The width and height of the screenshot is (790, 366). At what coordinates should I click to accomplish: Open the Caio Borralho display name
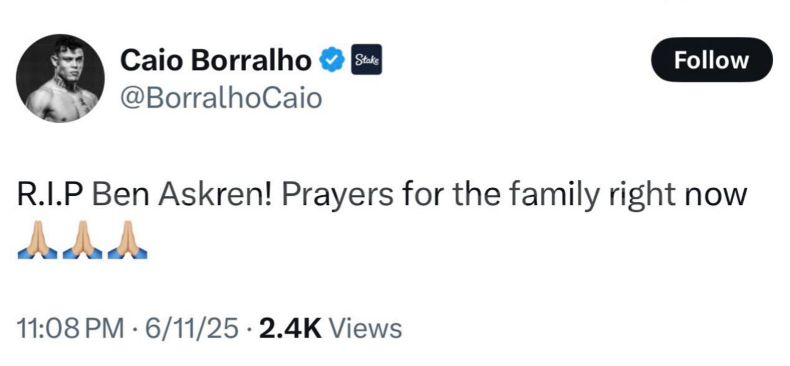[215, 60]
